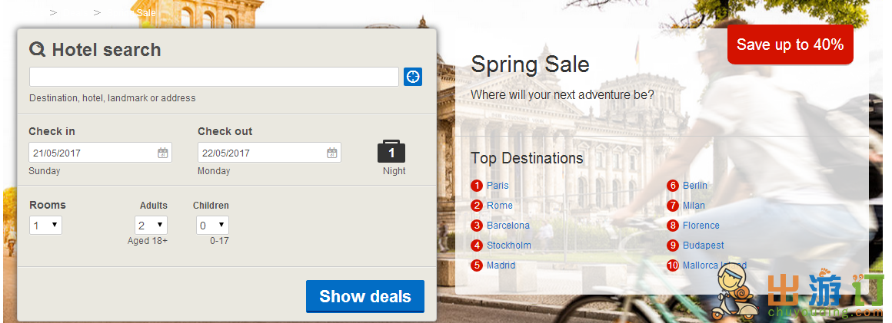Click the current location target icon
Viewport: 892px width, 323px height.
(x=413, y=77)
